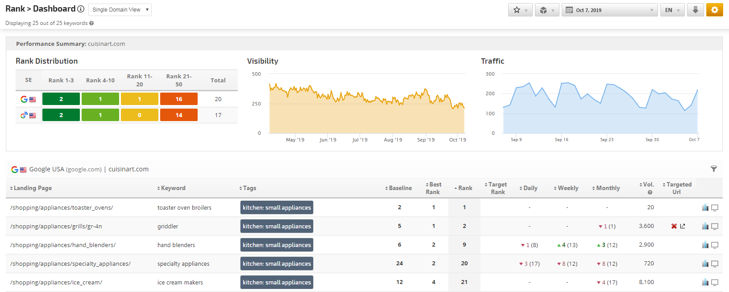Image resolution: width=729 pixels, height=292 pixels.
Task: Click the grills/gr-4n landing page path
Action: pyautogui.click(x=56, y=227)
